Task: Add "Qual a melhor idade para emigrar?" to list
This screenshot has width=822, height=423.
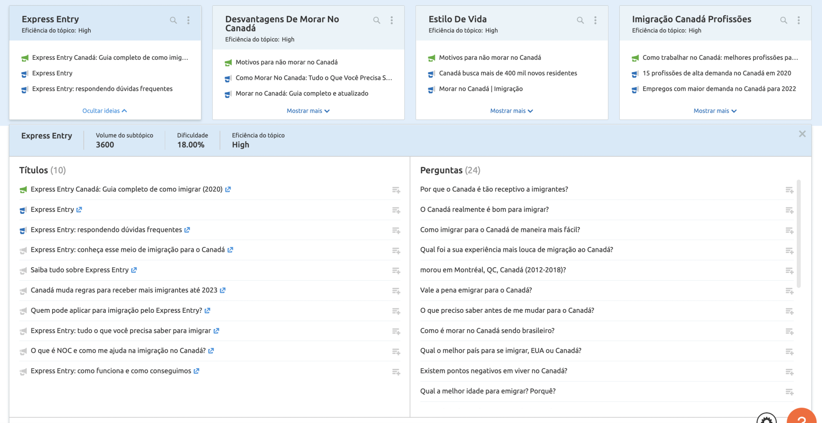Action: coord(790,392)
